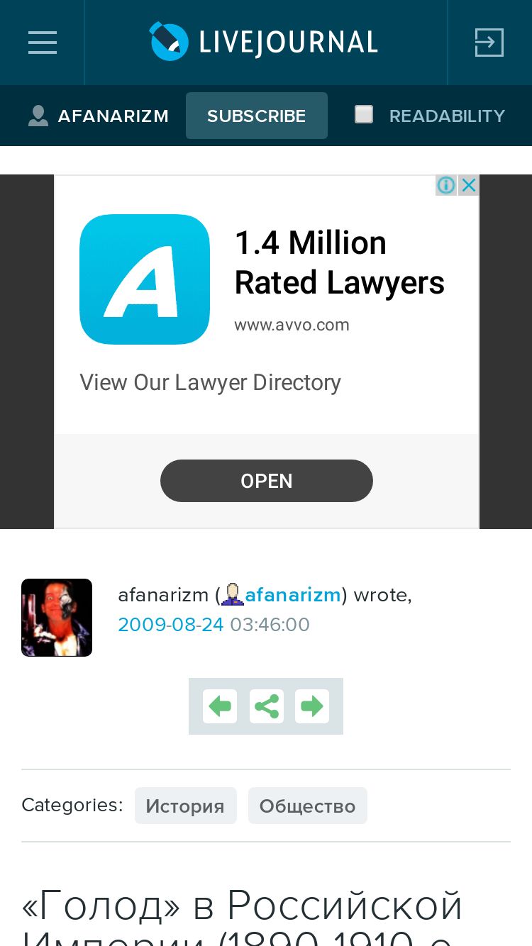Click the user silhouette icon beside AFANARIZM
Viewport: 532px width, 946px height.
(38, 116)
